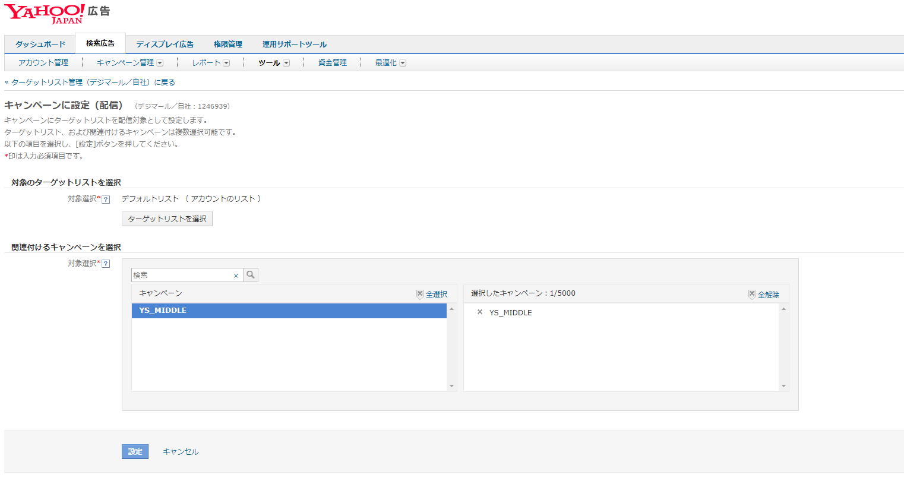Remove YS_MIDDLE from selected campaigns
The width and height of the screenshot is (904, 478).
click(480, 312)
